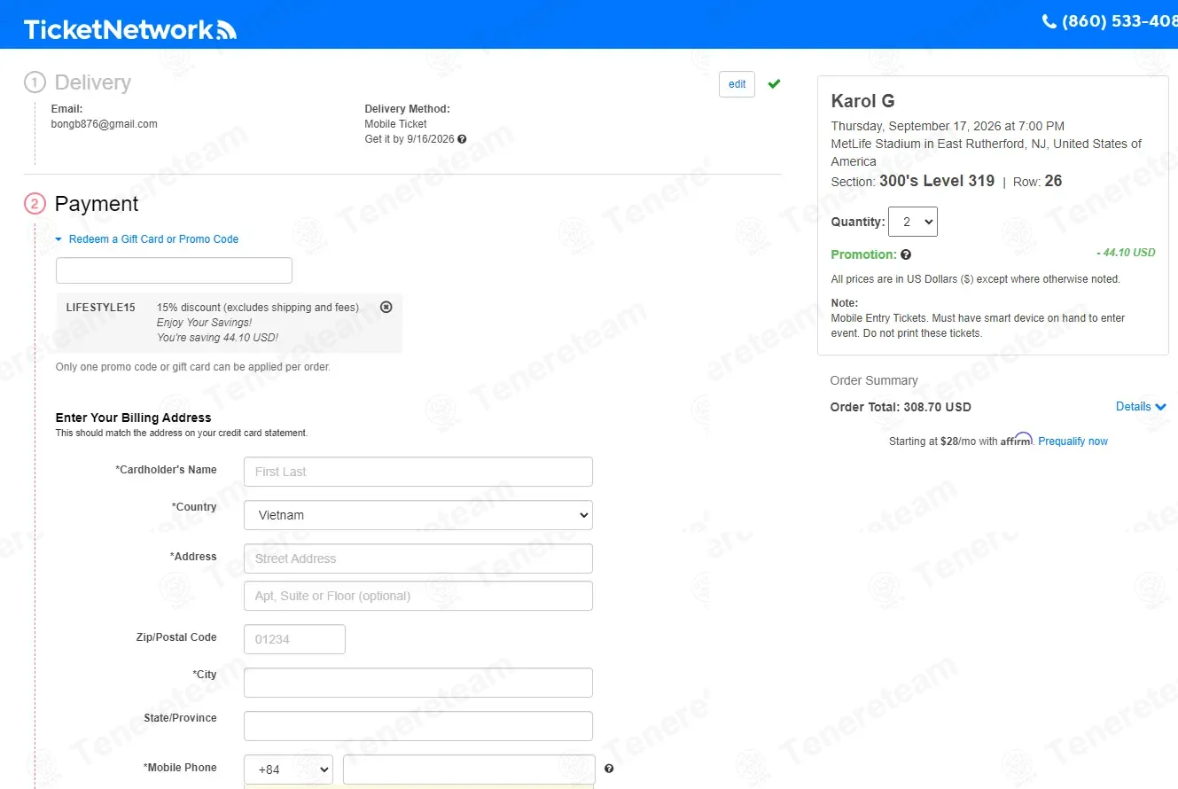Click the event date Thursday, September 17, 2026
Viewport: 1178px width, 789px height.
click(x=948, y=126)
